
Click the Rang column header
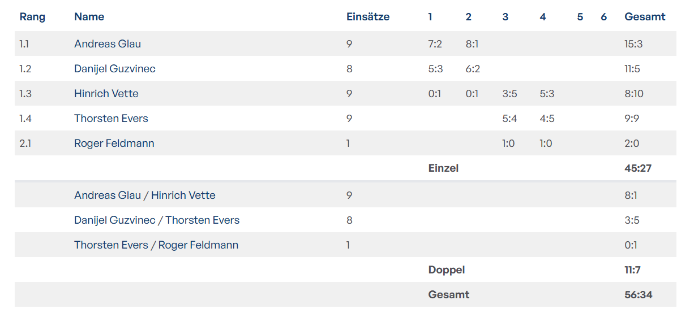[x=32, y=17]
